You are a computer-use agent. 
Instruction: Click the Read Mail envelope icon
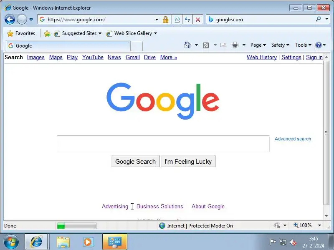[x=223, y=45]
